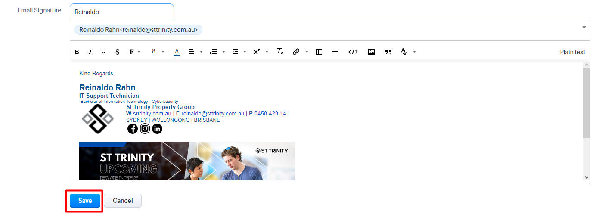
Task: Click the SYDNEY | WOLLONGONG | BRISBANE line
Action: click(173, 120)
